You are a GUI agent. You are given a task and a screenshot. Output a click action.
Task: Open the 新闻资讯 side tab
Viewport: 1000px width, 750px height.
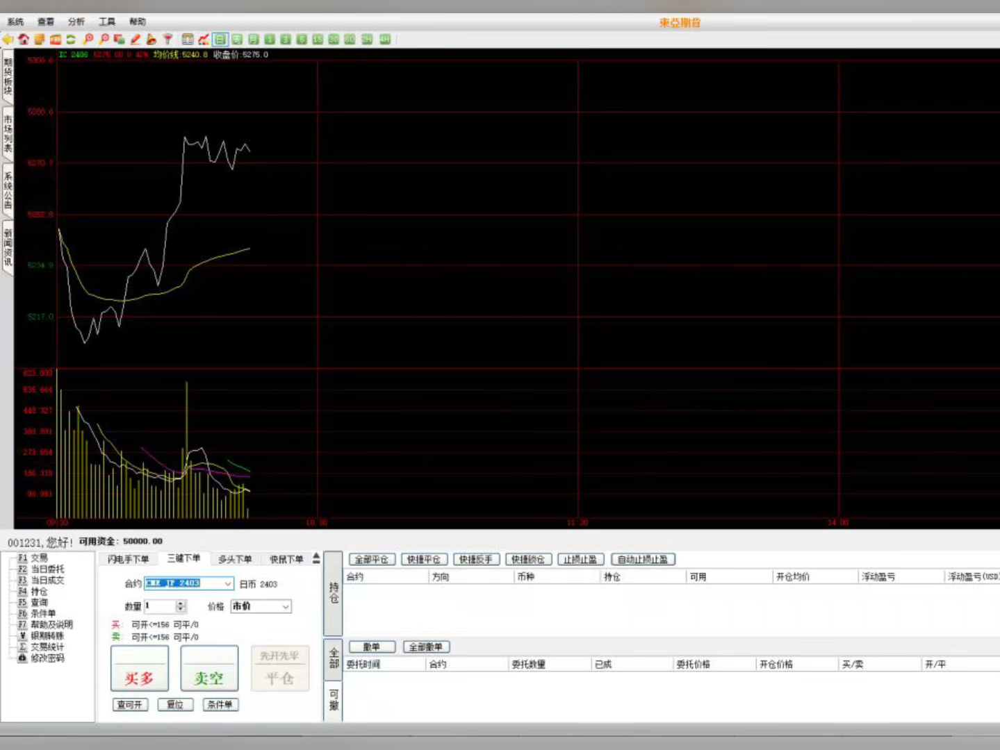point(8,248)
